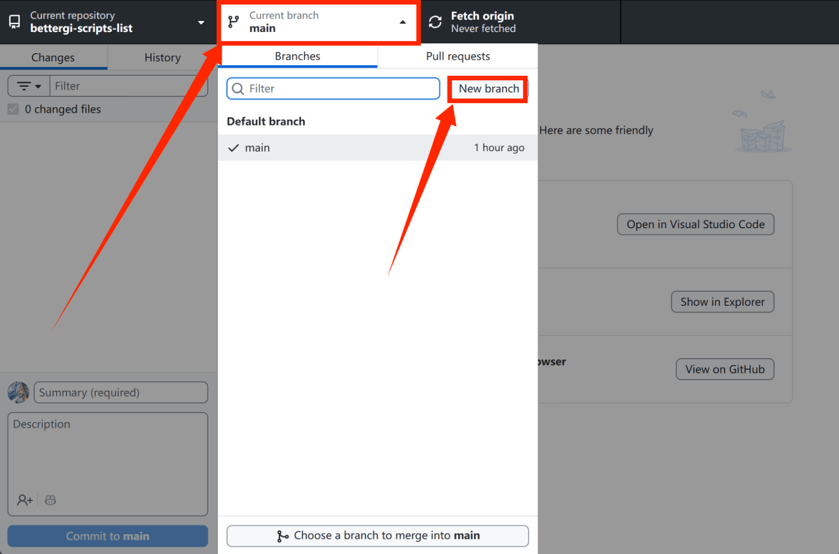Click the branch icon beside Current branch
Screen dimensions: 839x554
[x=234, y=22]
